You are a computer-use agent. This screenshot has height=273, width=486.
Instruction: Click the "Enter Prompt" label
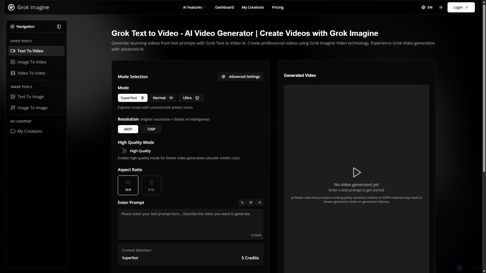131,202
